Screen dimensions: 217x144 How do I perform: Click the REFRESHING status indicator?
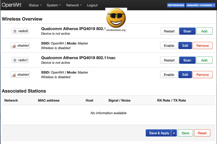[176, 5]
